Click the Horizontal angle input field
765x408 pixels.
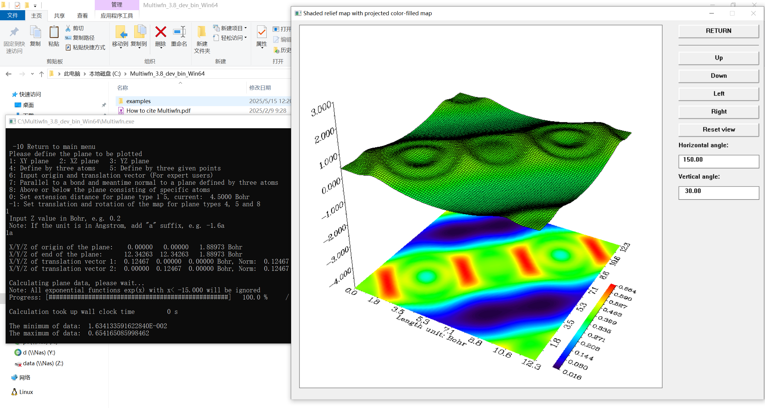[x=718, y=161]
